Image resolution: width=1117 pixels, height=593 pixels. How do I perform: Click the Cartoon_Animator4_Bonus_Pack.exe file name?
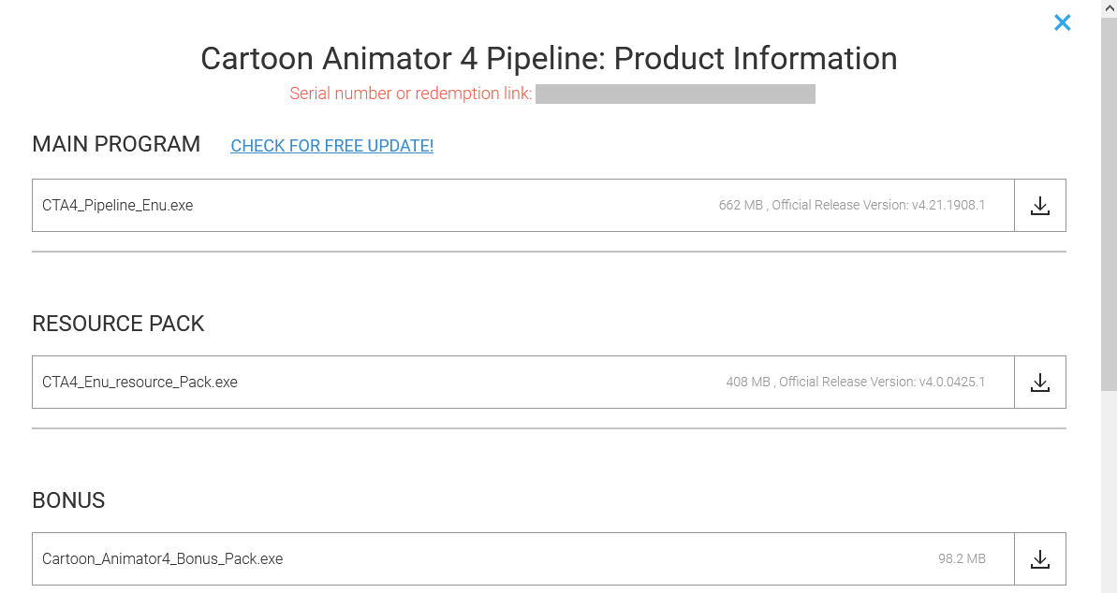point(162,559)
